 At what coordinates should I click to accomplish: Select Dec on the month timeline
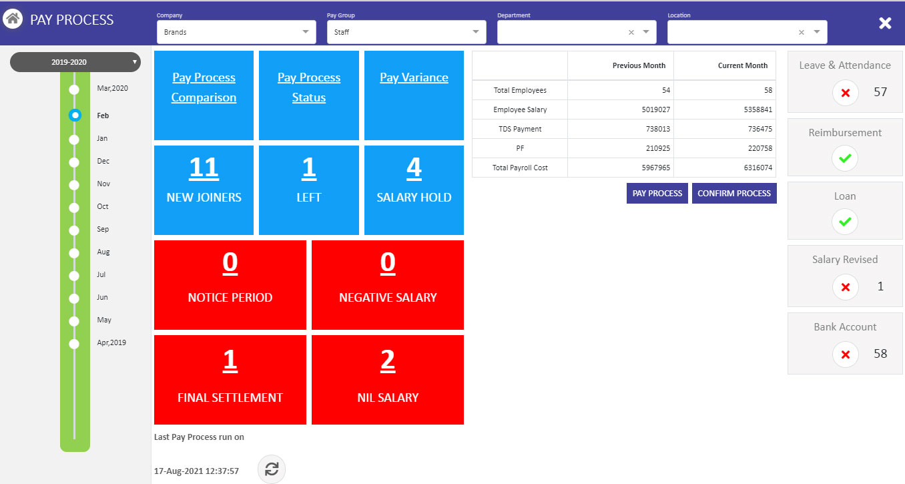click(x=74, y=161)
